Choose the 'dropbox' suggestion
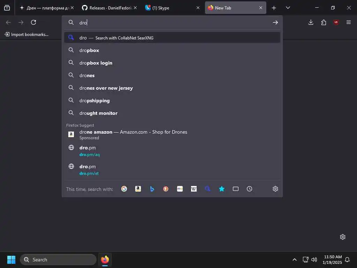357x268 pixels. point(172,50)
